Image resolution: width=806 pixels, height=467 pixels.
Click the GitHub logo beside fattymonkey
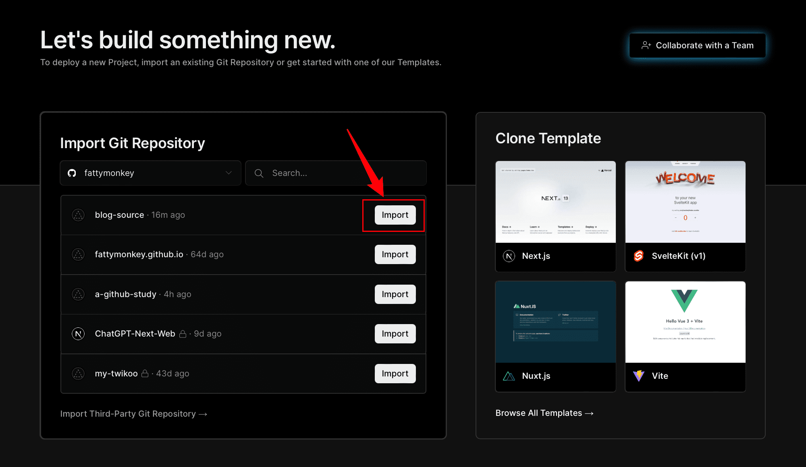72,173
